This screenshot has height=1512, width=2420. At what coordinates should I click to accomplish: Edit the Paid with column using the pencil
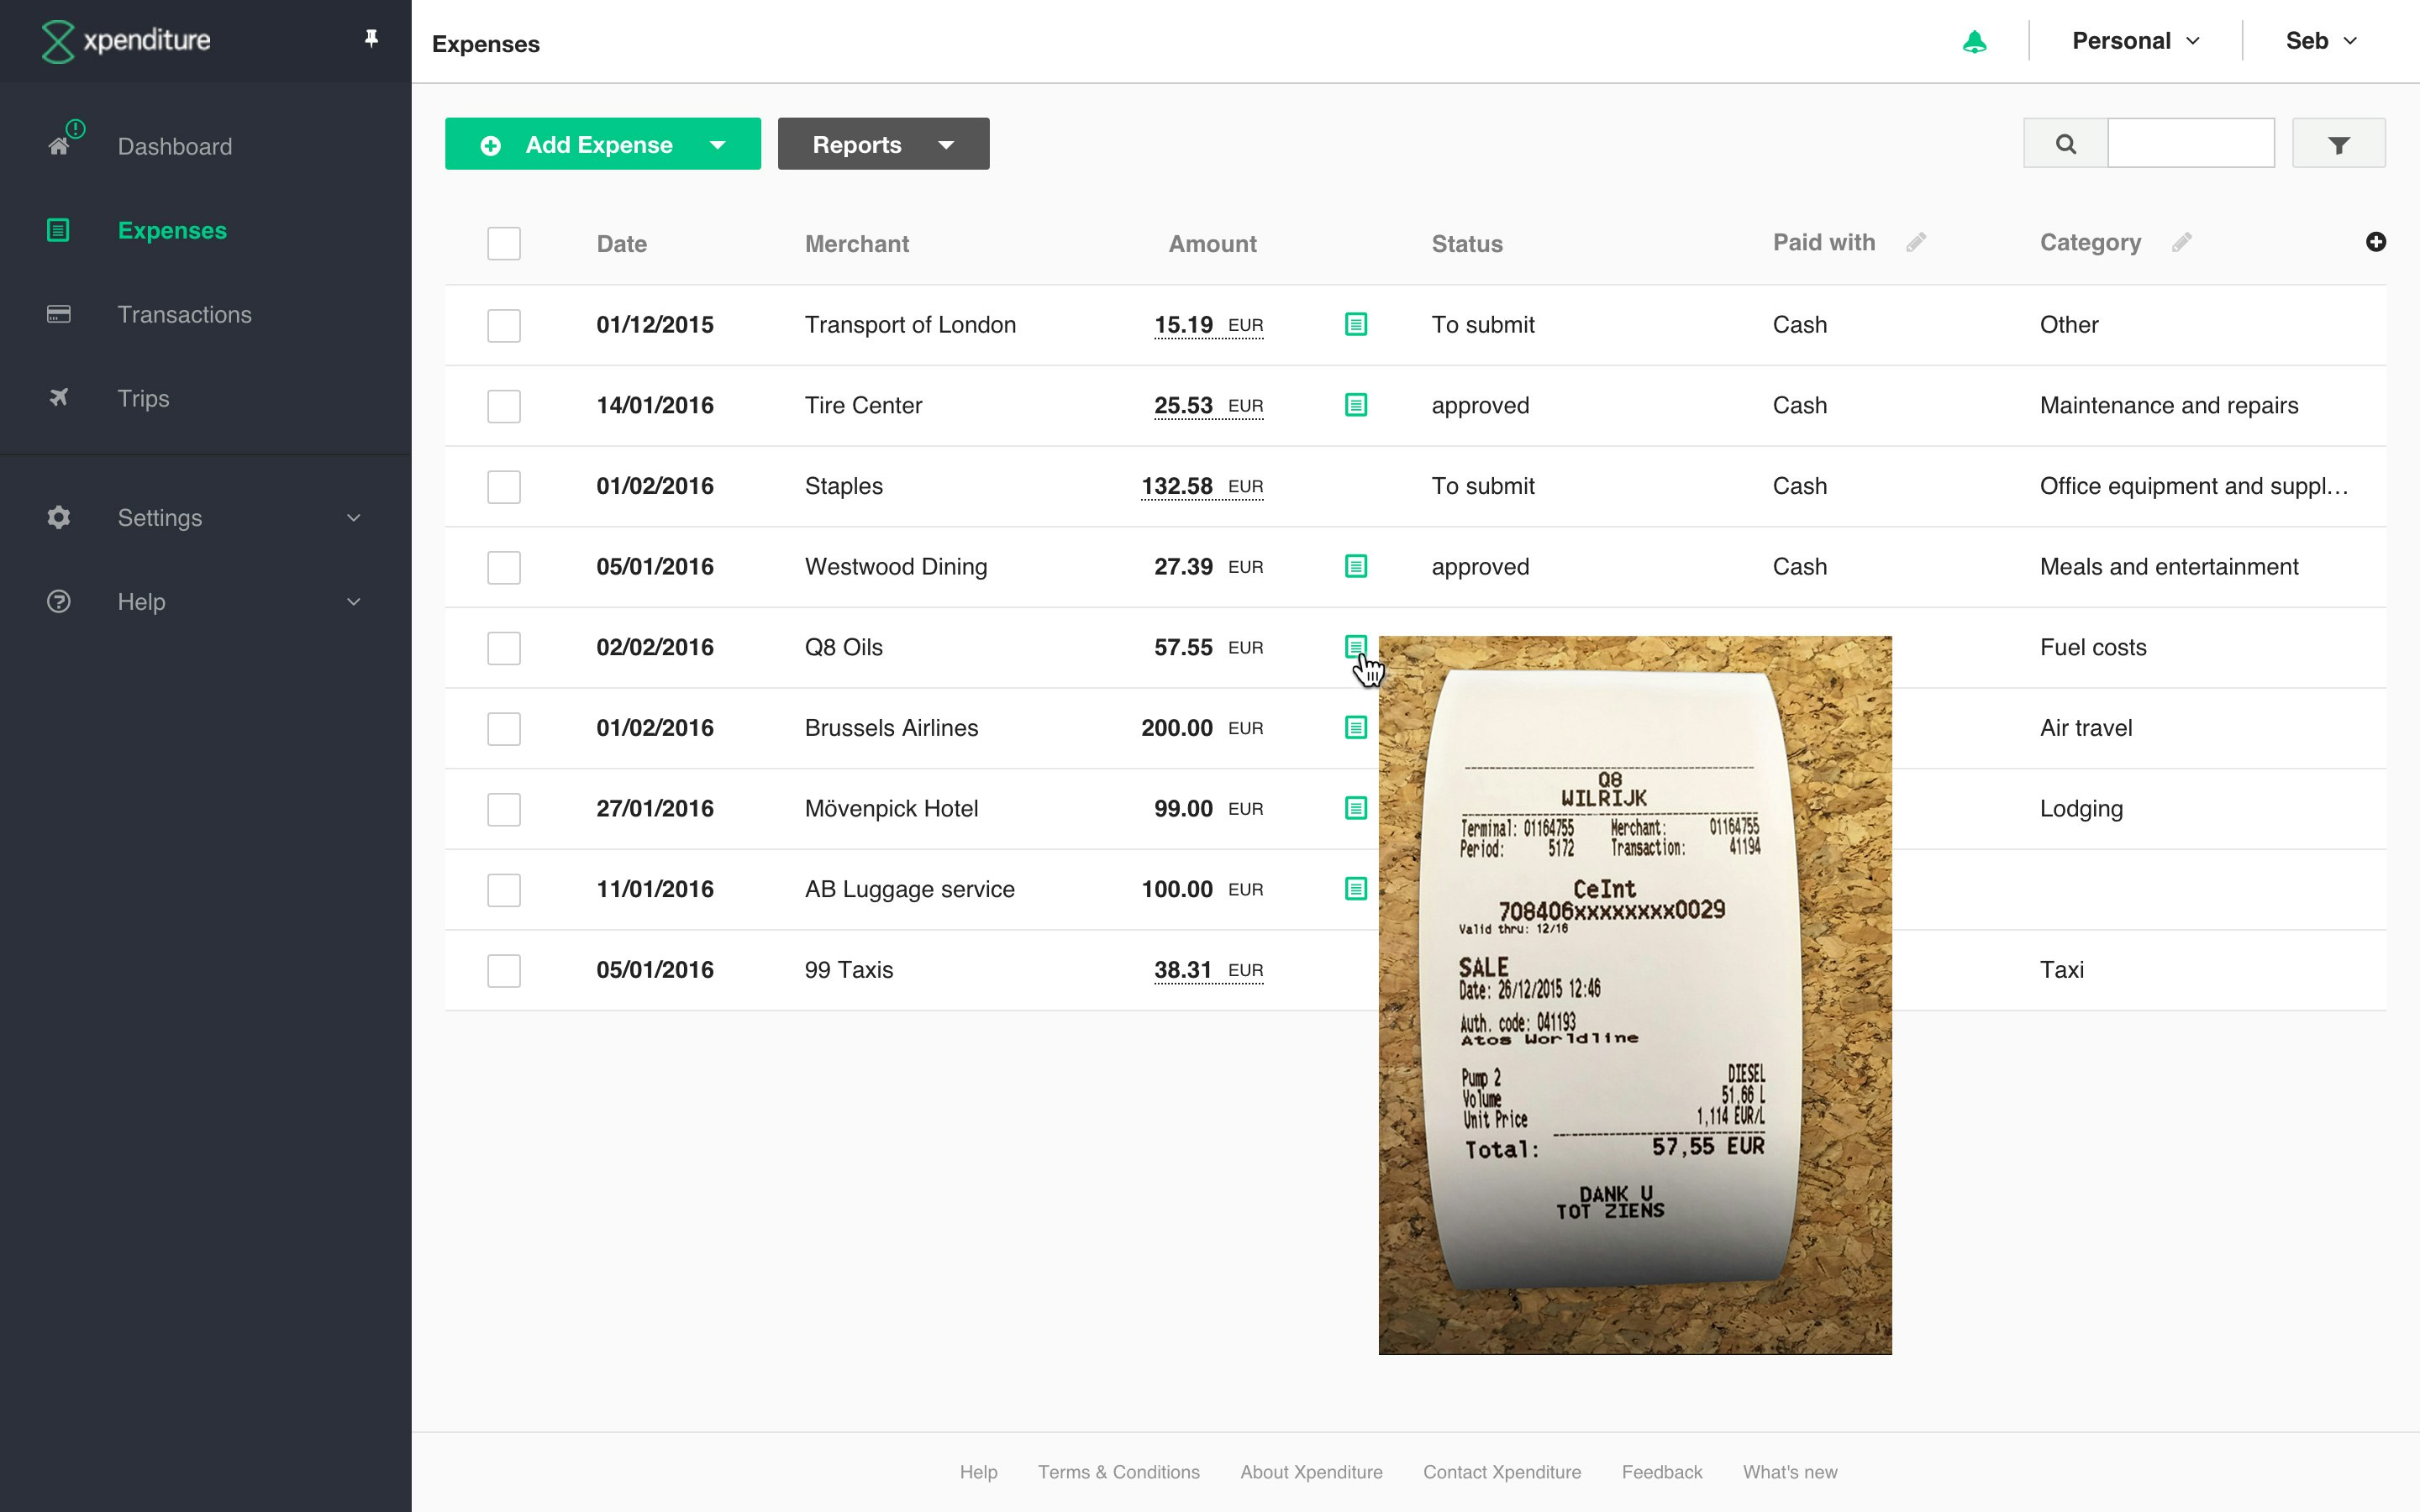(x=1915, y=243)
